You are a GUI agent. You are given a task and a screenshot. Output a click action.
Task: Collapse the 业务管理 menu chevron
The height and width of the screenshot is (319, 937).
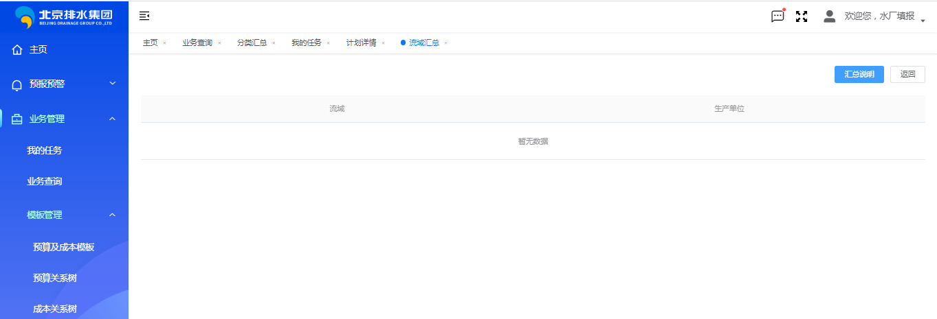click(x=113, y=119)
